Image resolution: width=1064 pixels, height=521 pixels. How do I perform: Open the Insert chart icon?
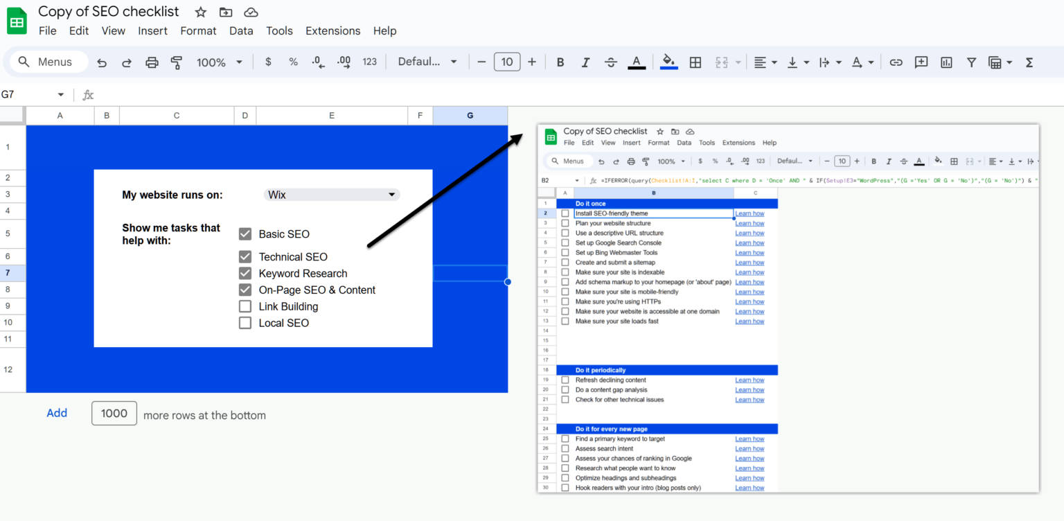pos(946,62)
